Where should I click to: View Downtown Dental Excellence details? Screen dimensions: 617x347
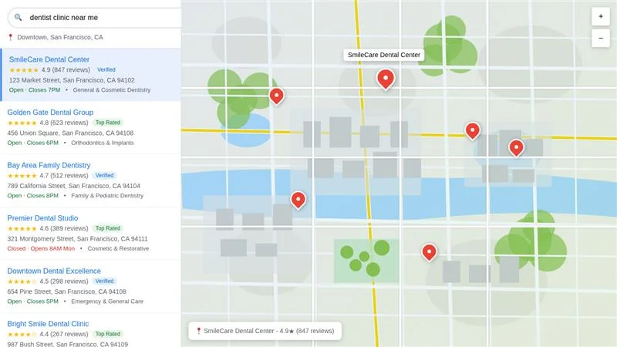pos(54,271)
